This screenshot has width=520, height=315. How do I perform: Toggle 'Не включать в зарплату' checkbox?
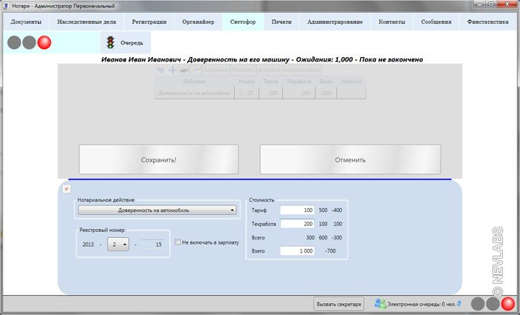pos(178,242)
